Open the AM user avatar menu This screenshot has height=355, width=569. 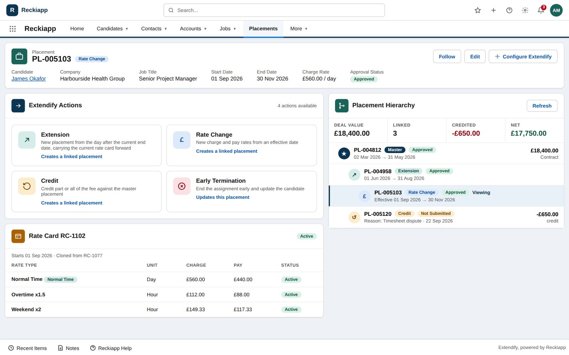(x=556, y=10)
